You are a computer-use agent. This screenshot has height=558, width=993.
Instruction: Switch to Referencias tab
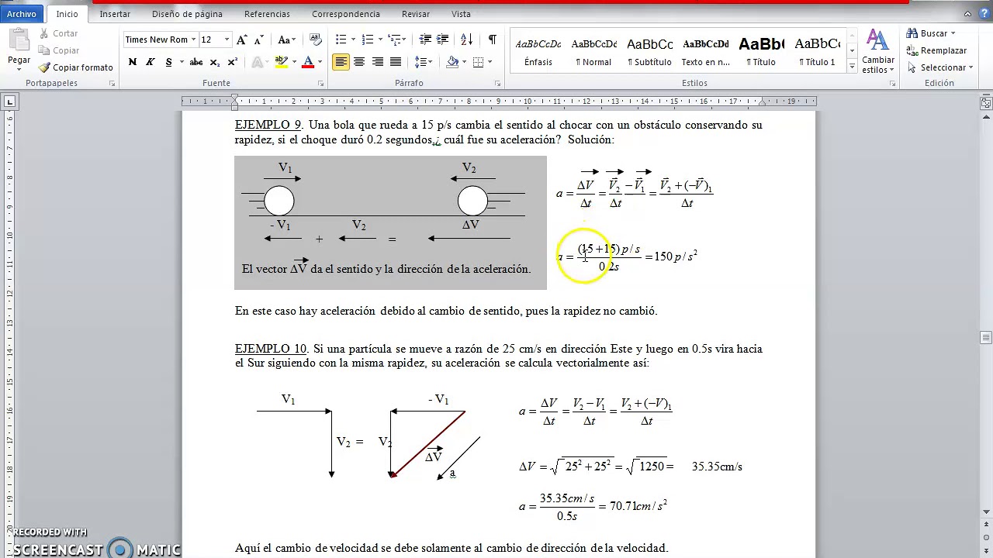coord(267,14)
